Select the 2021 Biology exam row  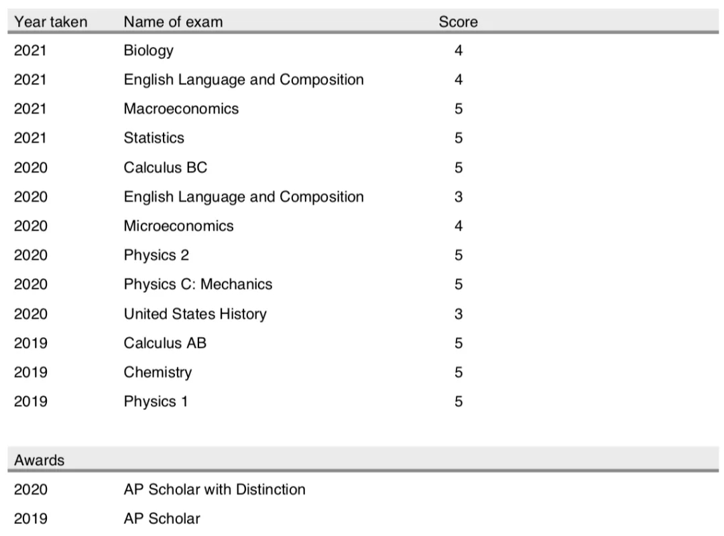point(363,50)
